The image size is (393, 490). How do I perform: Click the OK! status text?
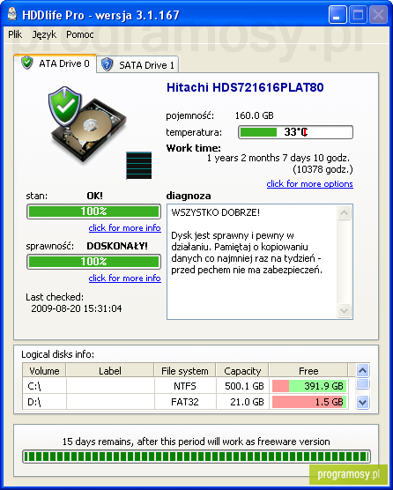[94, 196]
